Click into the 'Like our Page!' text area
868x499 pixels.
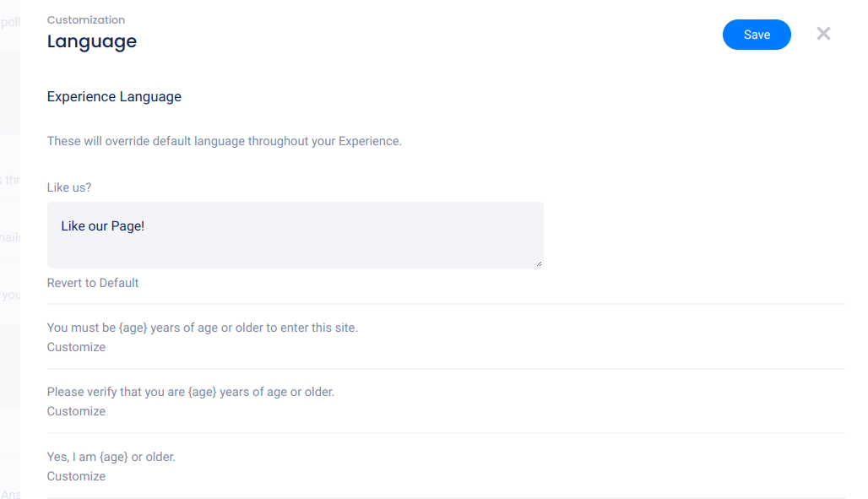(x=295, y=235)
